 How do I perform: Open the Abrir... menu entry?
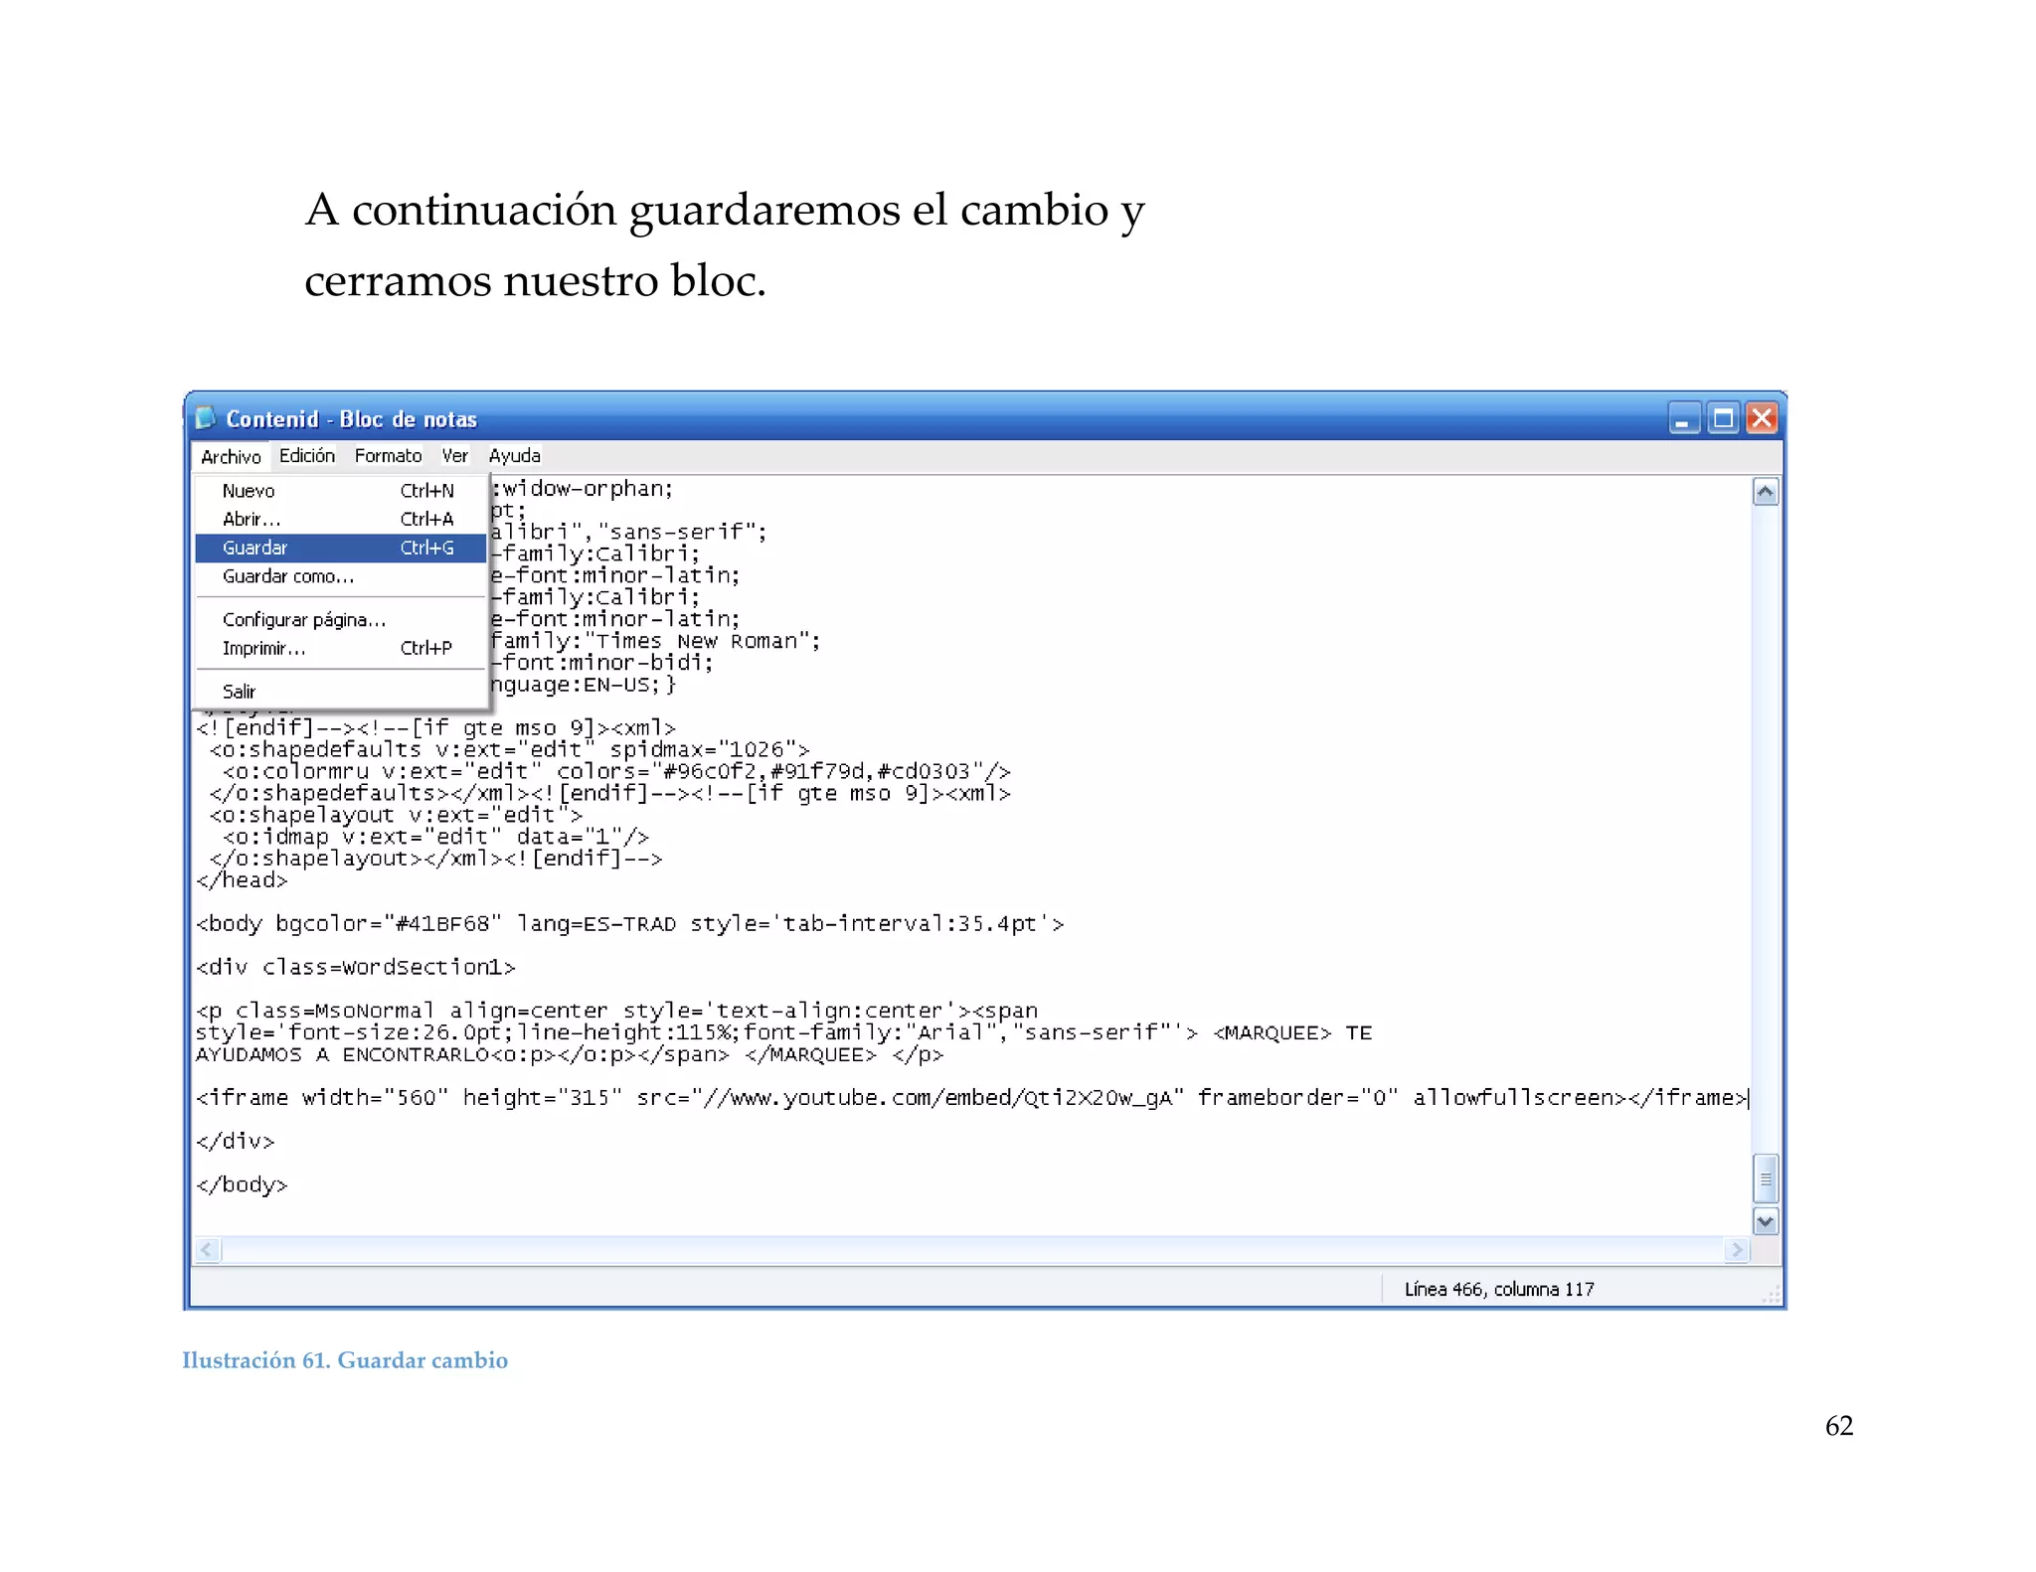coord(252,520)
